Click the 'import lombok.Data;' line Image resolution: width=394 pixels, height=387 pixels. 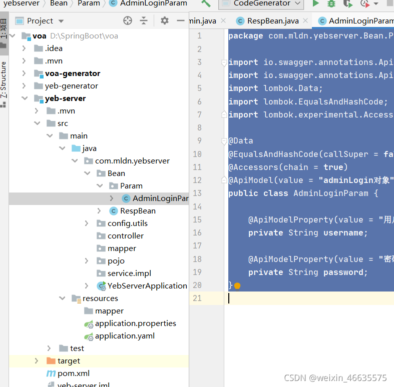275,88
